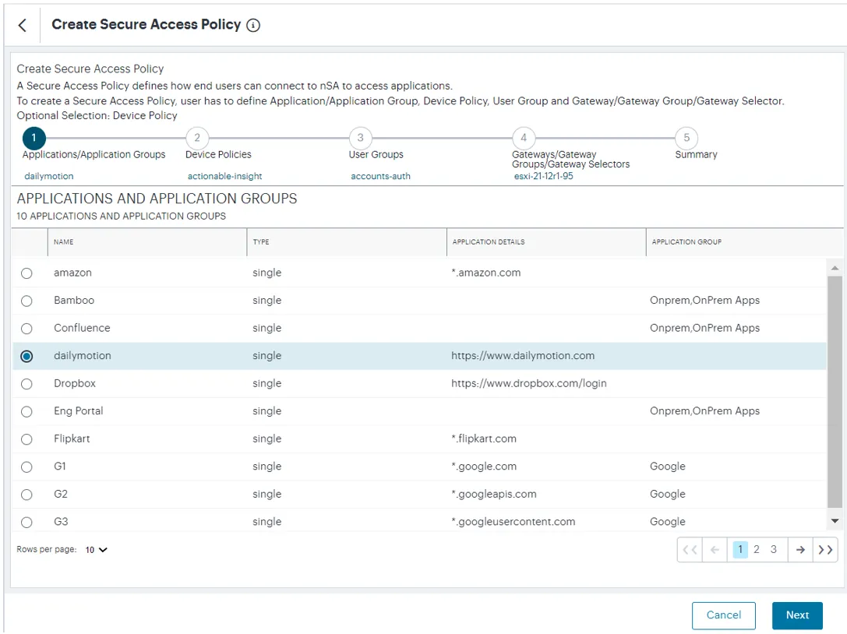Sort by APPLICATION GROUP column header
847x634 pixels.
(x=686, y=242)
